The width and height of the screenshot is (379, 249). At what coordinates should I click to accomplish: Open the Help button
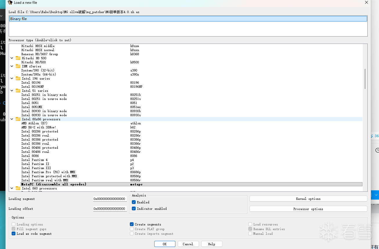point(212,244)
